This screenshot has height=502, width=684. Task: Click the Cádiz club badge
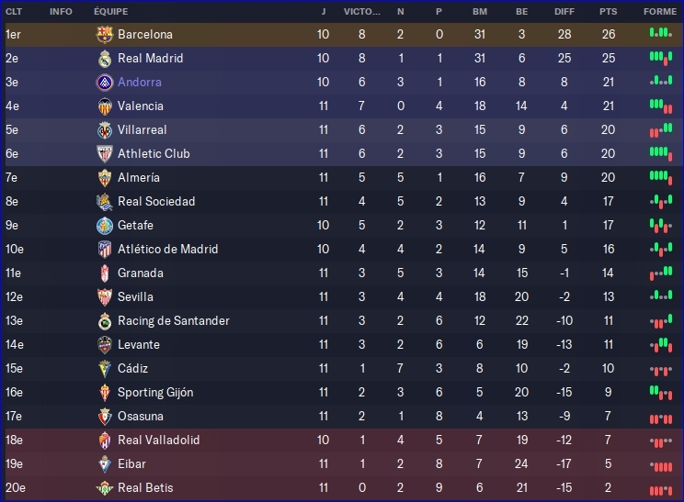coord(104,368)
